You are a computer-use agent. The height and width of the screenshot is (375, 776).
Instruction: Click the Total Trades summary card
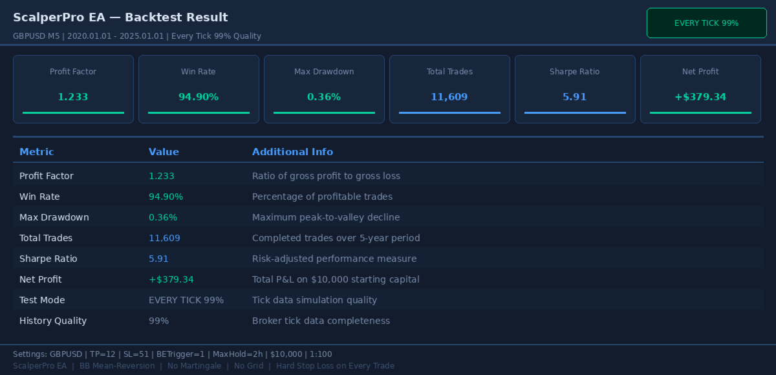(x=449, y=89)
